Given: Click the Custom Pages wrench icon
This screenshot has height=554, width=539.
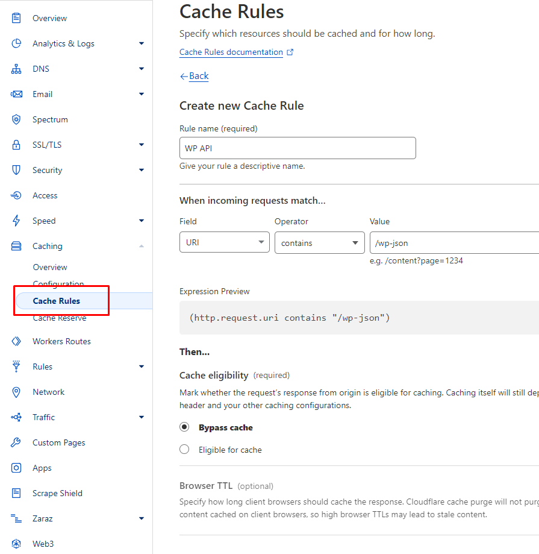Looking at the screenshot, I should [16, 442].
